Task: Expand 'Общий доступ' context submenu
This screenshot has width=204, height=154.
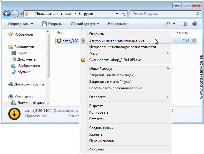Action: click(126, 69)
